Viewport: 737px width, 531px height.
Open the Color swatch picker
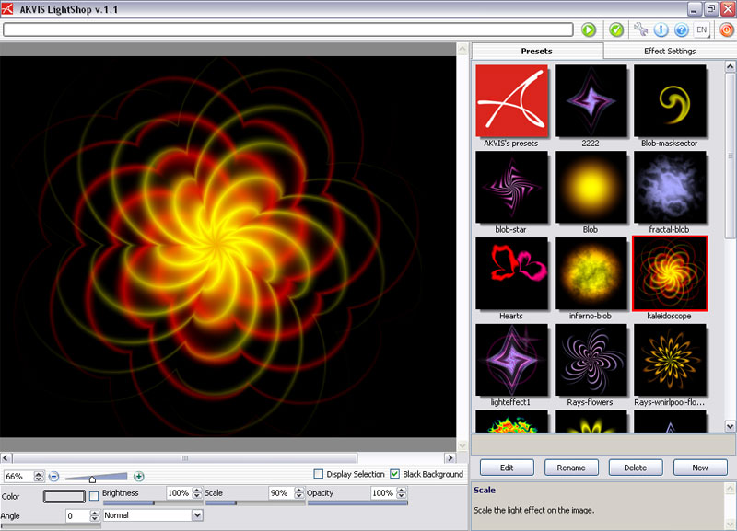point(64,496)
